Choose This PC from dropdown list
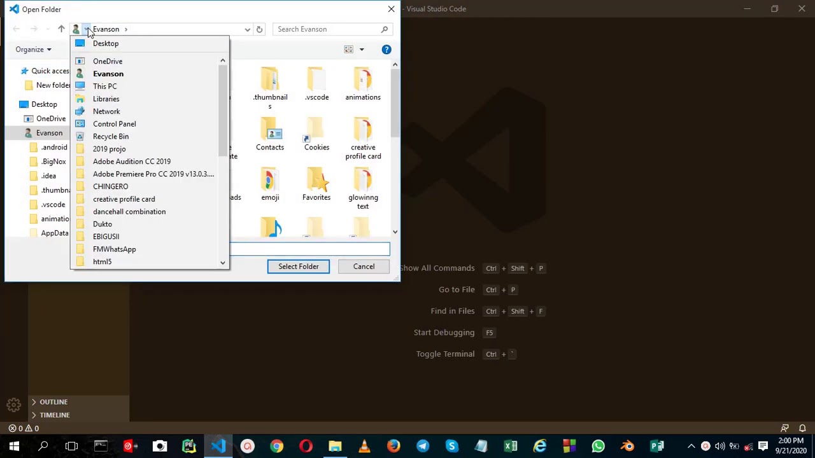Viewport: 815px width, 458px height. [104, 87]
